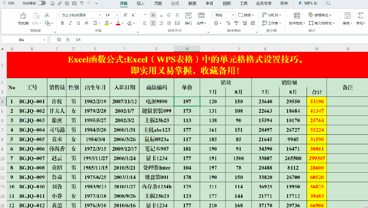
Task: Switch to the 公式 tab
Action: click(175, 3)
